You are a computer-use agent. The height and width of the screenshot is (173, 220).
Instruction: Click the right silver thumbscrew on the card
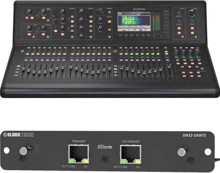[x=181, y=152]
